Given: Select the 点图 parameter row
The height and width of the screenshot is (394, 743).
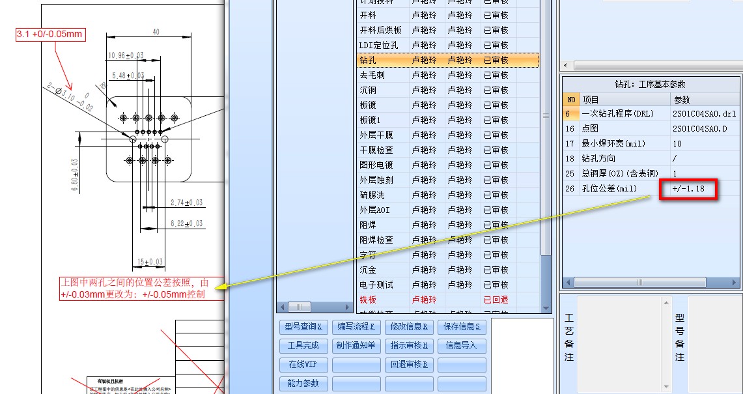Looking at the screenshot, I should coord(651,128).
